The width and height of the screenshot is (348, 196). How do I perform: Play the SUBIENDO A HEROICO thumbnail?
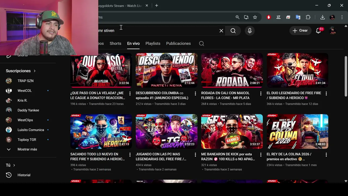(x=101, y=131)
